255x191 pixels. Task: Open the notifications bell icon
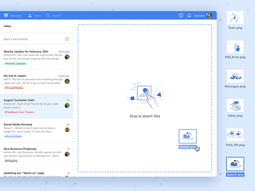(x=190, y=15)
